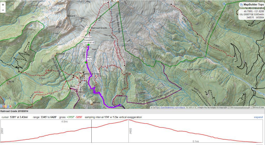This screenshot has width=265, height=145.
Task: Open the OpenStreetMap contributors link
Action: click(x=173, y=108)
